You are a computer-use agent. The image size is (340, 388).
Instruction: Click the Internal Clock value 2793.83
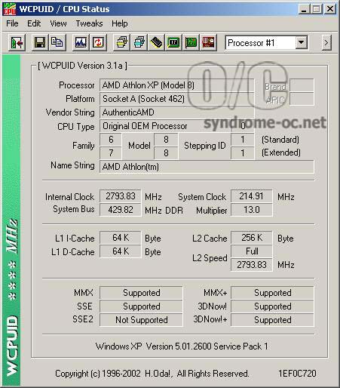click(x=121, y=196)
